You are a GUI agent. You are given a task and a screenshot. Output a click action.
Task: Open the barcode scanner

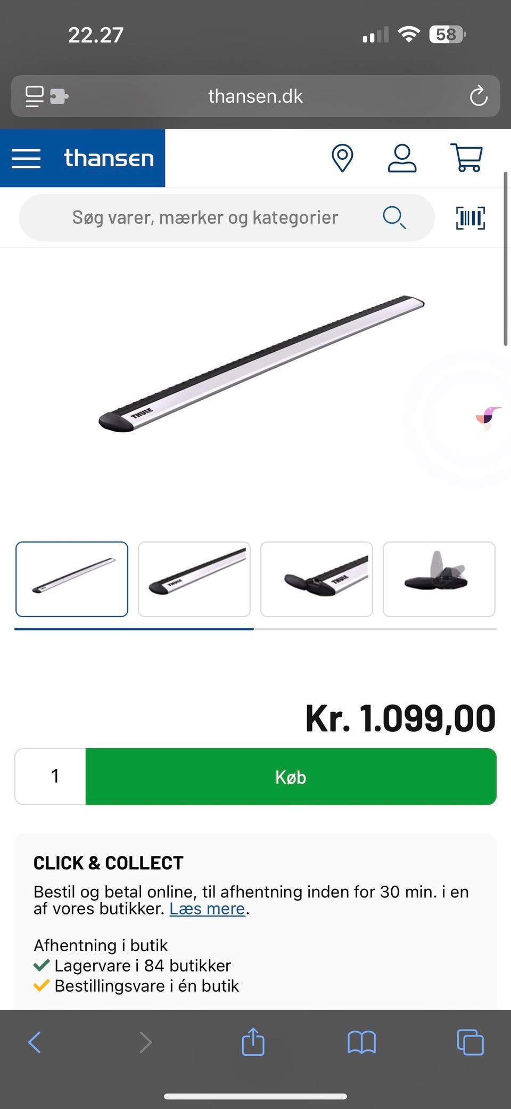(471, 218)
